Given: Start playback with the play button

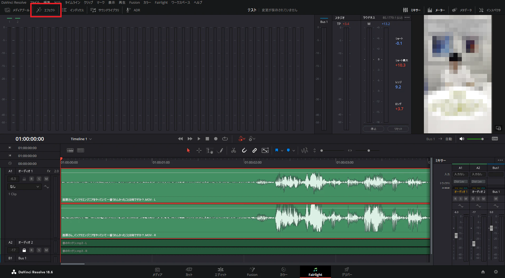Looking at the screenshot, I should tap(199, 139).
